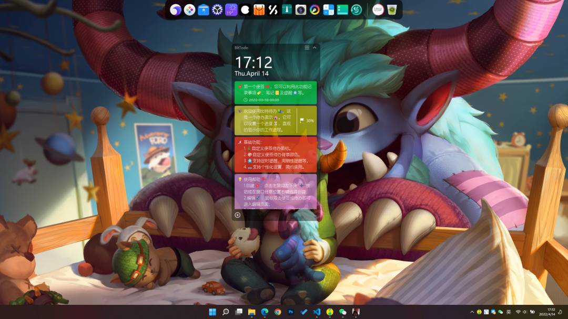Open Photoshop from the taskbar
The image size is (568, 319).
click(291, 312)
